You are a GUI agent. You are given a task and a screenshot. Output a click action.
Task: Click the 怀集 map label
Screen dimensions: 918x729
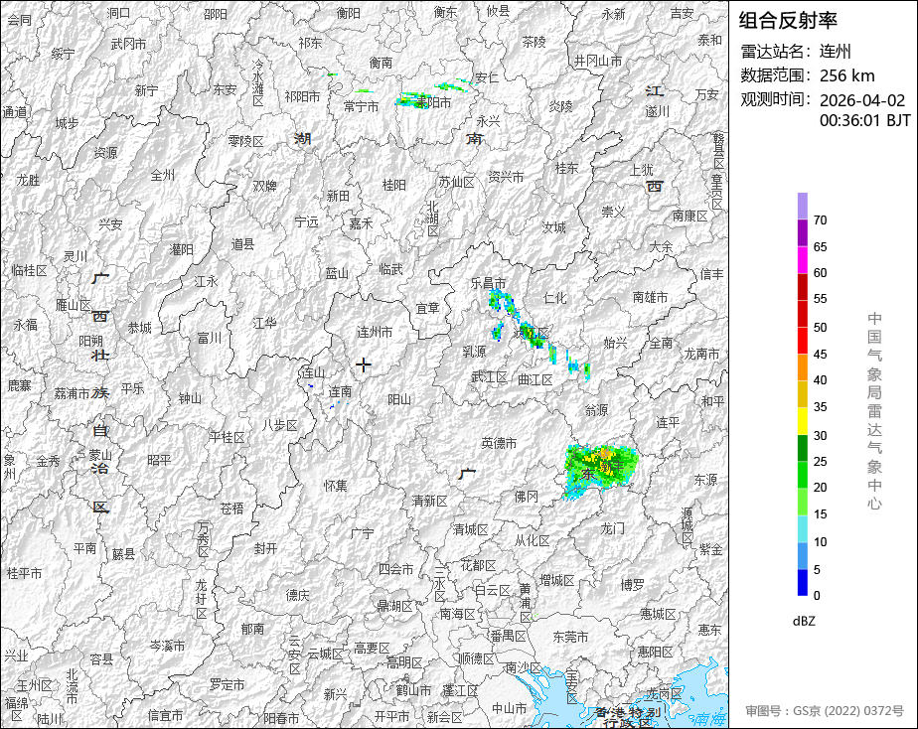pyautogui.click(x=336, y=485)
